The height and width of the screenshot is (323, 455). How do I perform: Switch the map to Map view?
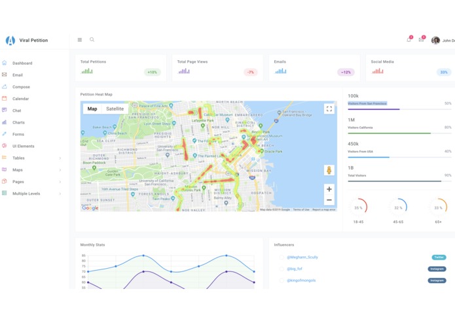92,109
